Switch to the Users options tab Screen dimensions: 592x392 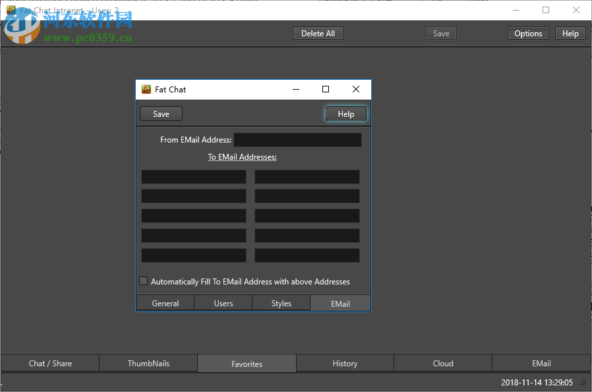click(x=223, y=303)
